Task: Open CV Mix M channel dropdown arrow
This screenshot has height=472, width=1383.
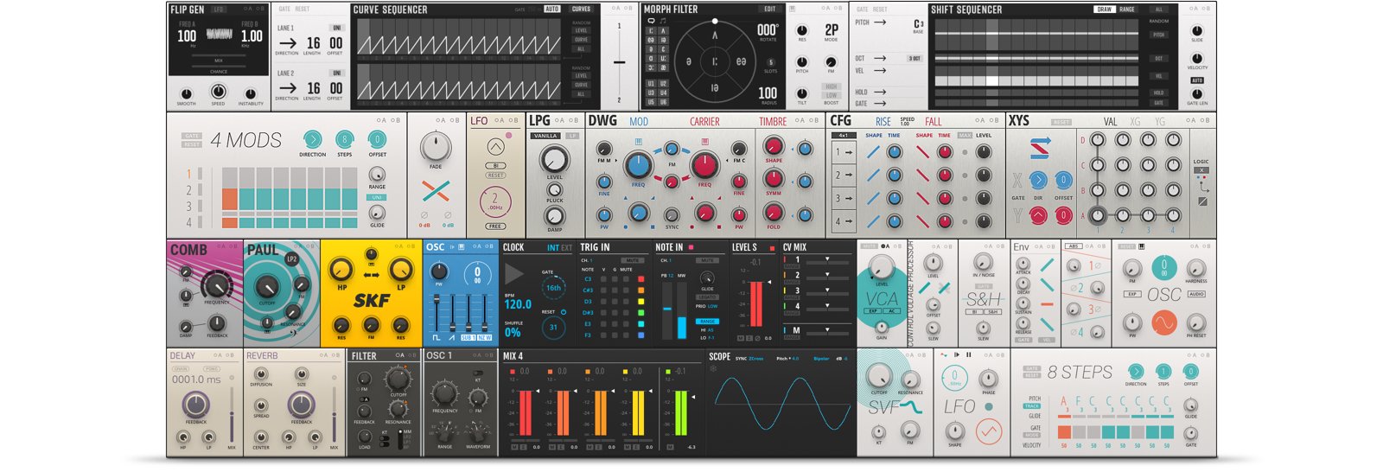Action: pos(827,329)
